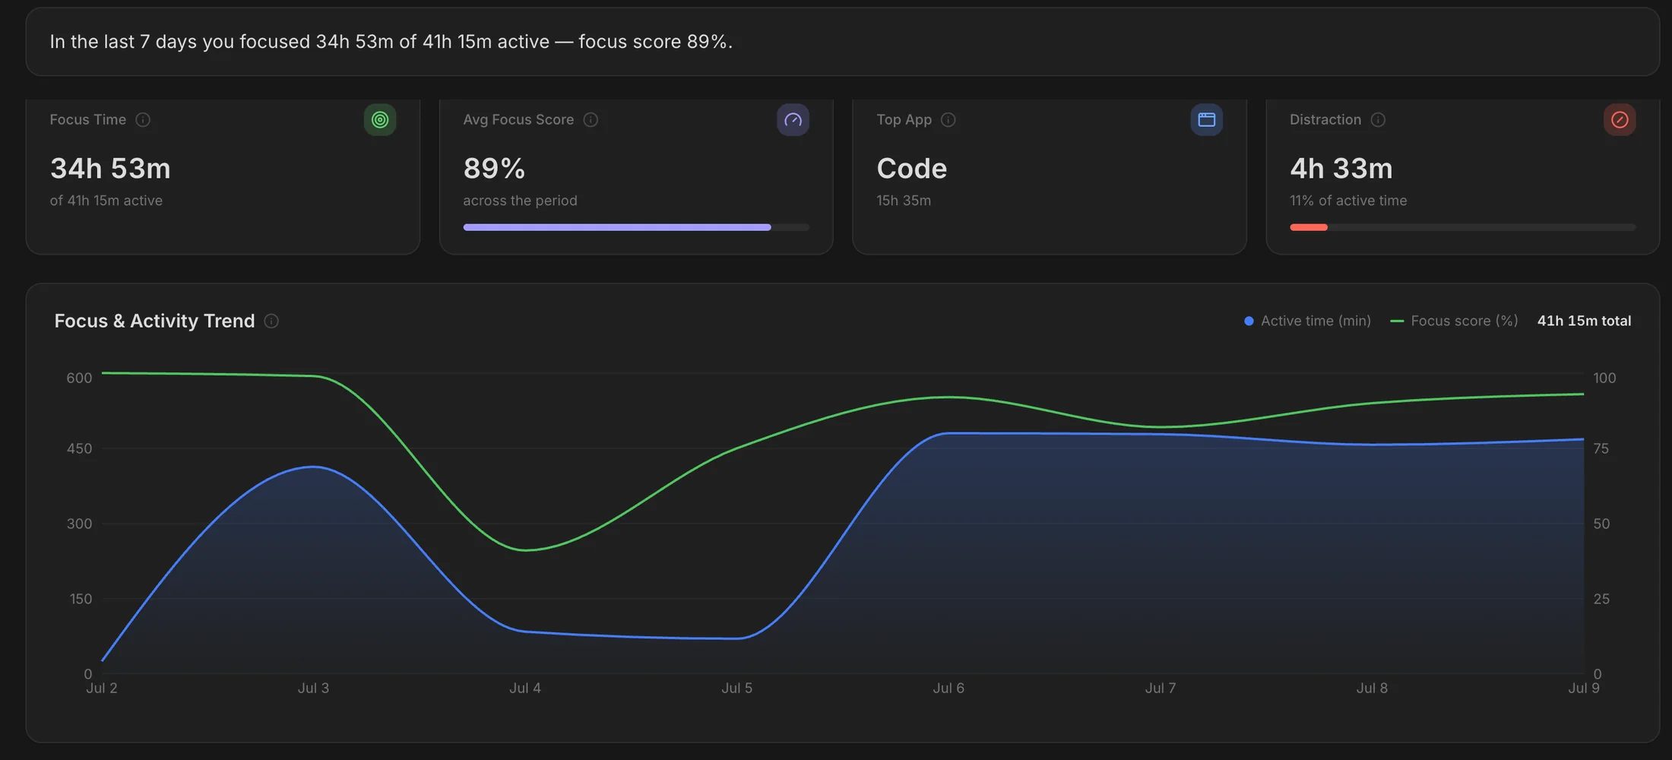Image resolution: width=1672 pixels, height=760 pixels.
Task: Toggle Focus score (%) legend series
Action: [x=1454, y=321]
